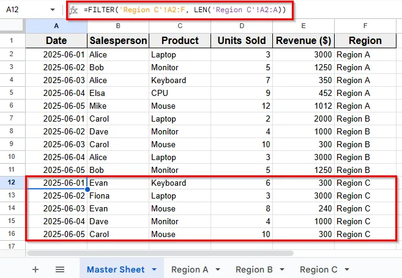Click the Product header cell
Screen dimensions: 402x278
click(180, 40)
